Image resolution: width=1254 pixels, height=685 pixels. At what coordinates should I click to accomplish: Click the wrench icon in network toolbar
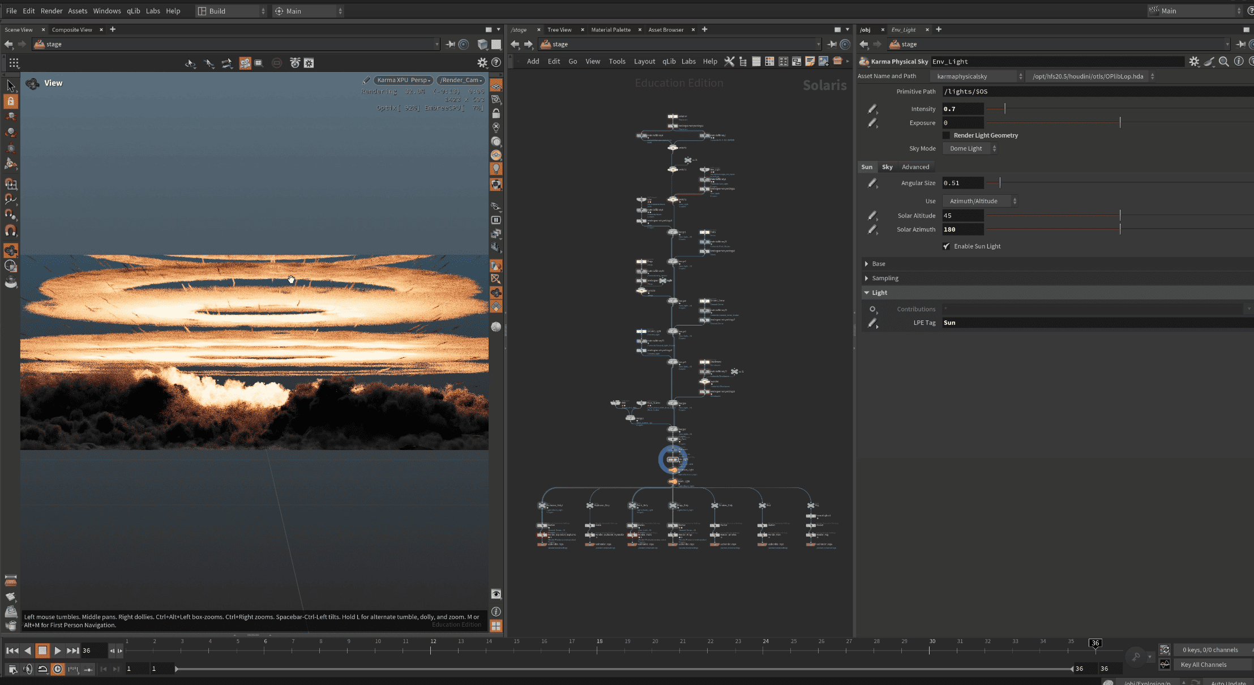(x=729, y=61)
